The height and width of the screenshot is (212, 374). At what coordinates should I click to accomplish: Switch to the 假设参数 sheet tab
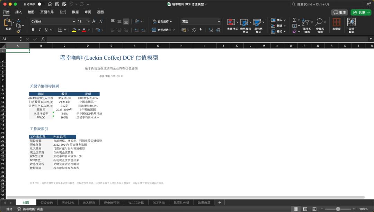[47, 203]
